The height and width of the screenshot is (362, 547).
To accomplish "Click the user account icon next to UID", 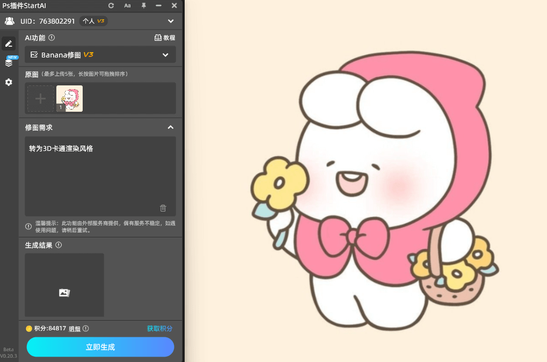I will (x=9, y=21).
